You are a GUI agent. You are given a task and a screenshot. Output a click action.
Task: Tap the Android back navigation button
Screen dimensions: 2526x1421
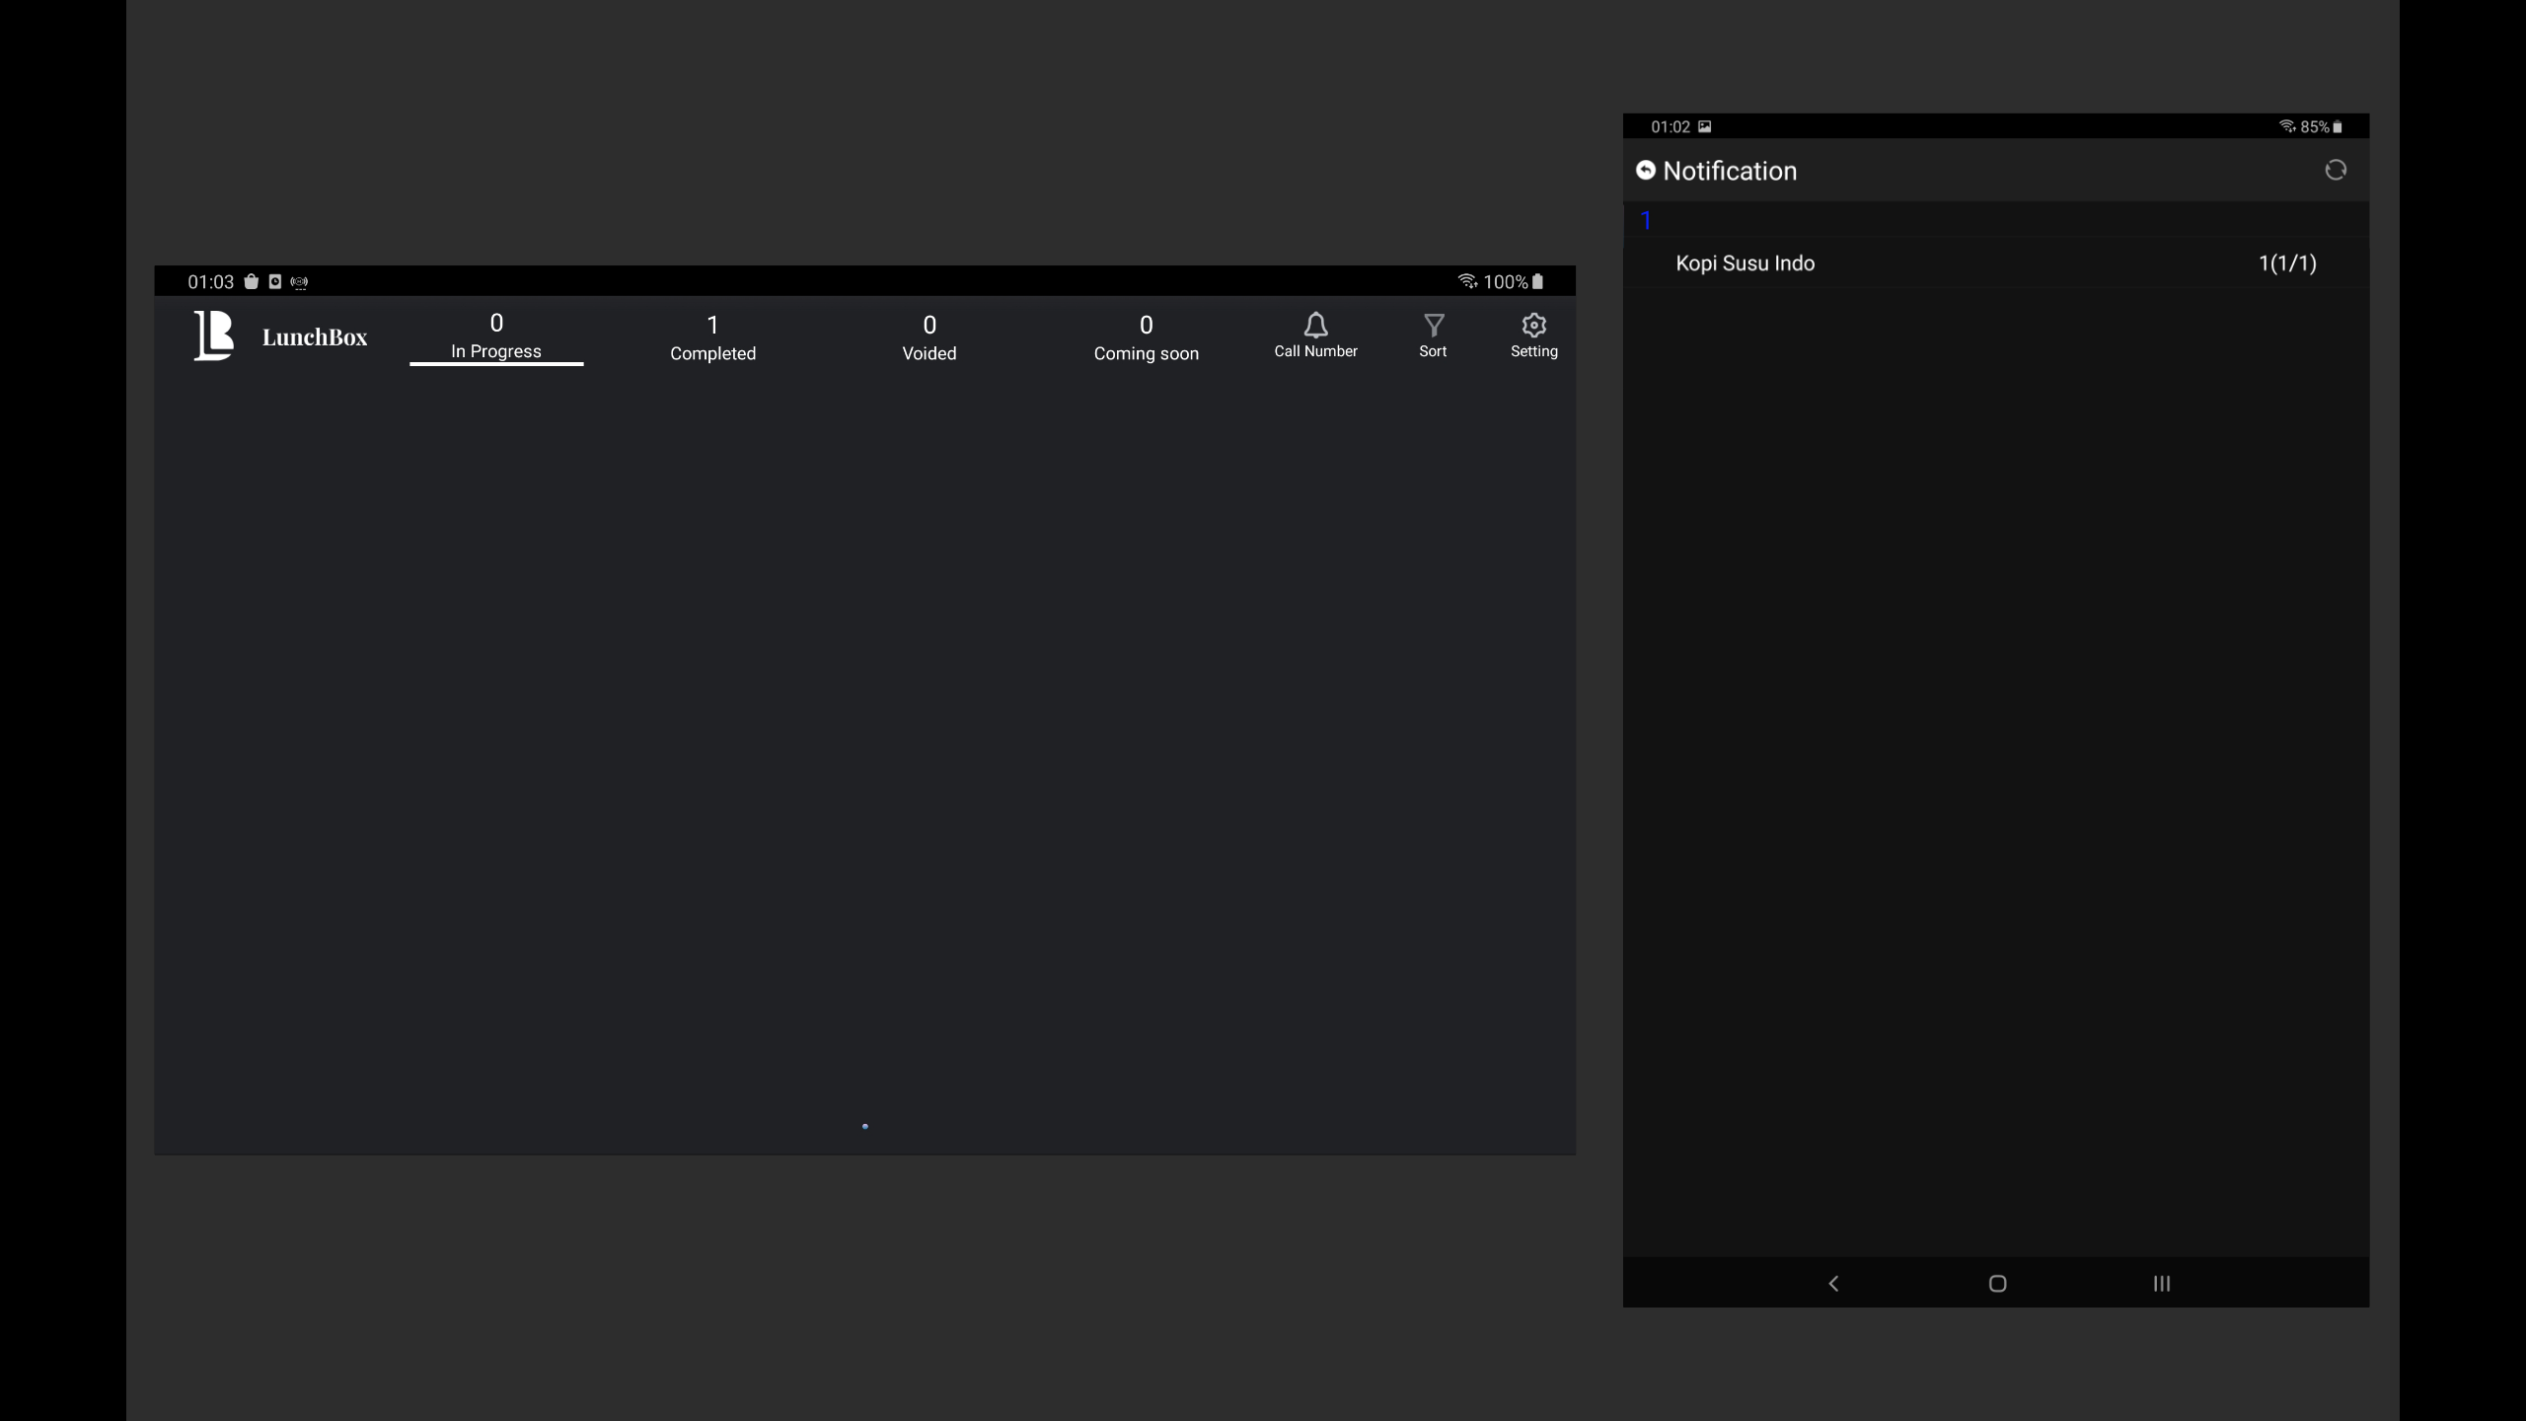pyautogui.click(x=1833, y=1284)
